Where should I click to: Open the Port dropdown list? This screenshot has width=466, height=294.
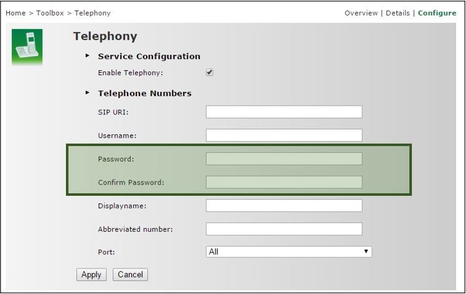point(289,252)
